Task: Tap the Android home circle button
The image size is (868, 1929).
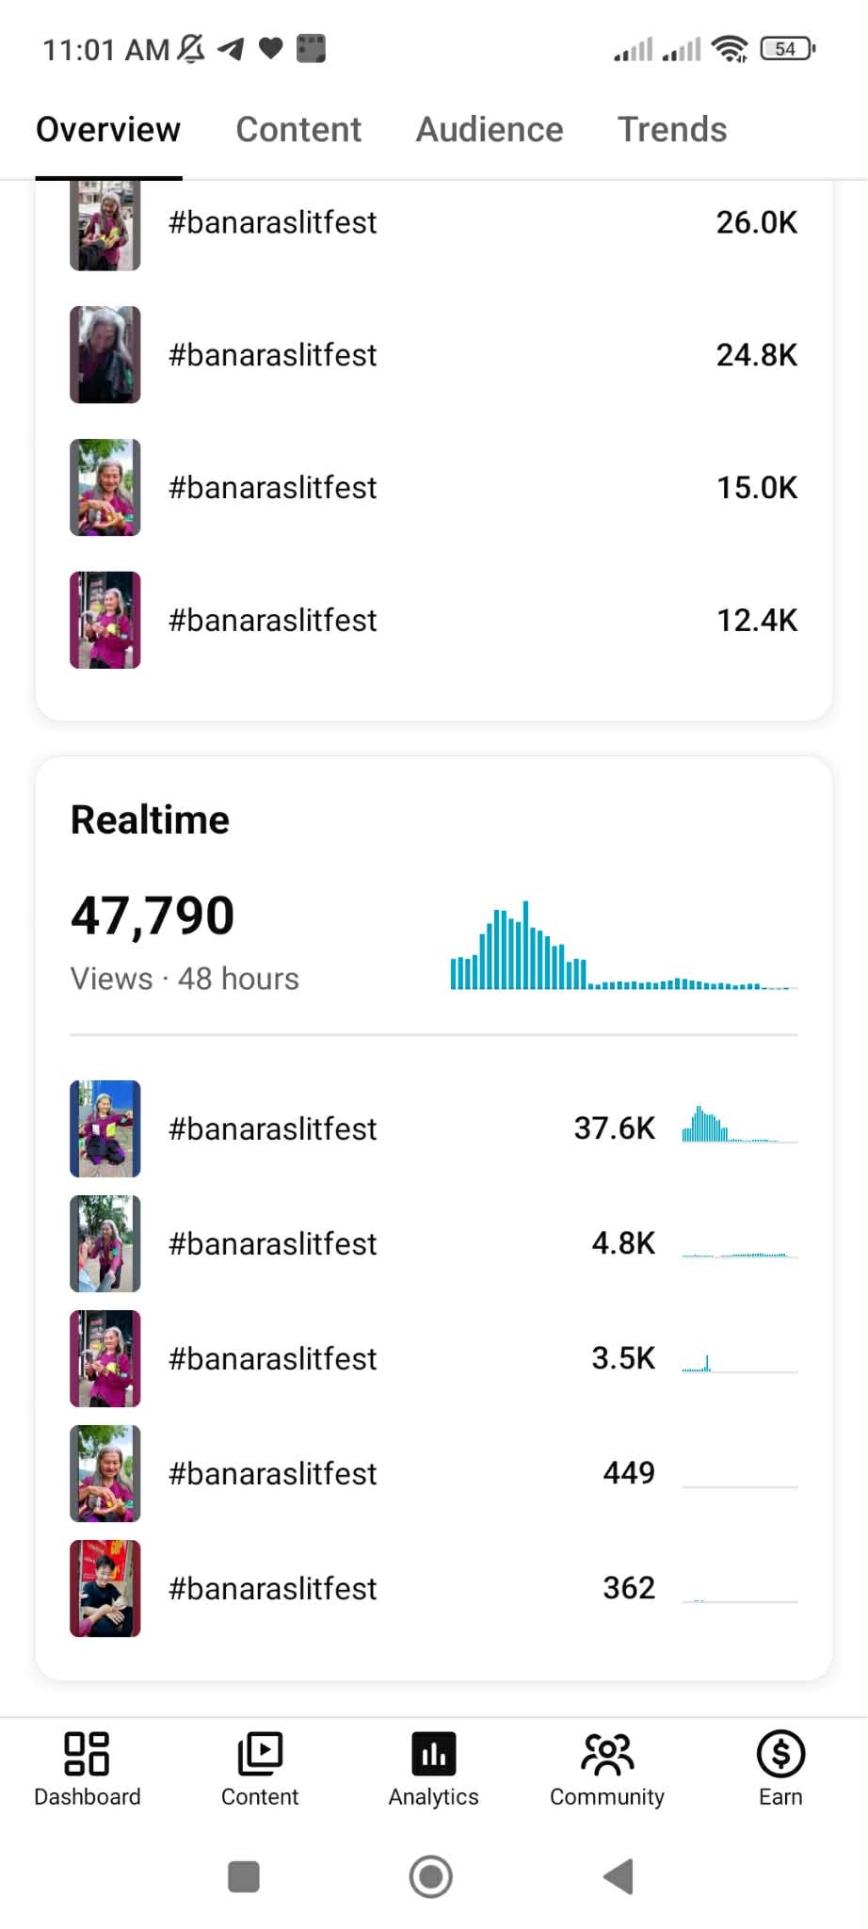Action: (x=431, y=1876)
